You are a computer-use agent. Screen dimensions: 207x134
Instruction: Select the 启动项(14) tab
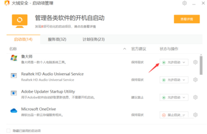[23, 40]
